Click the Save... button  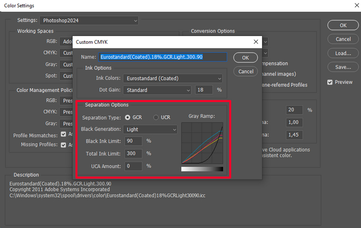(x=343, y=67)
